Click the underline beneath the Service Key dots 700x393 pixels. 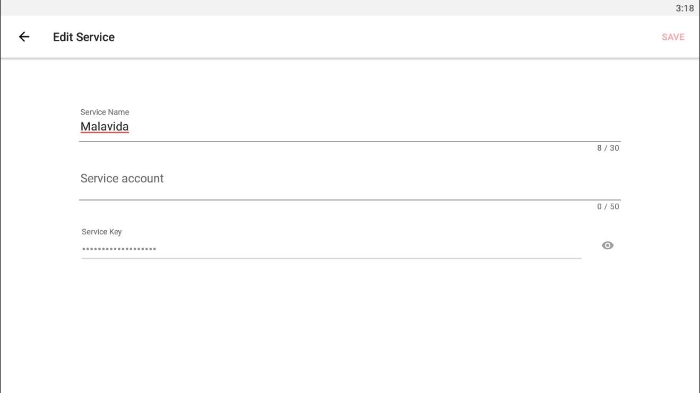332,258
